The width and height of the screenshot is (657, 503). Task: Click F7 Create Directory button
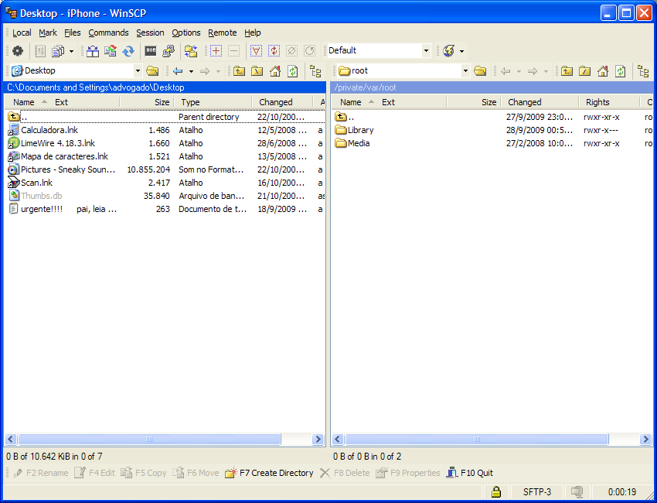pos(269,474)
